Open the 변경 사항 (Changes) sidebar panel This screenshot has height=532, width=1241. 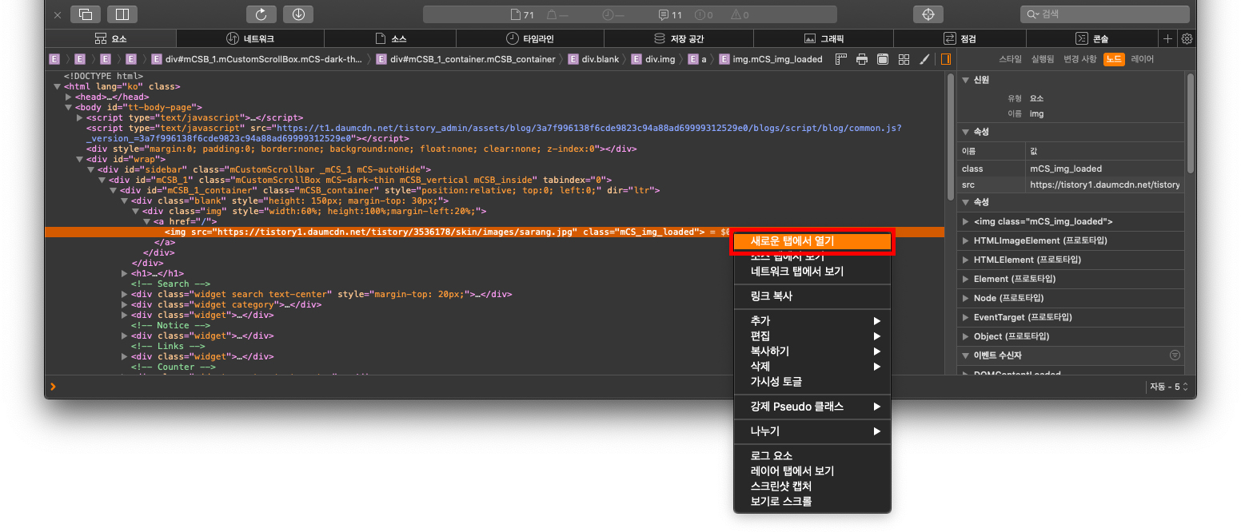click(1079, 59)
